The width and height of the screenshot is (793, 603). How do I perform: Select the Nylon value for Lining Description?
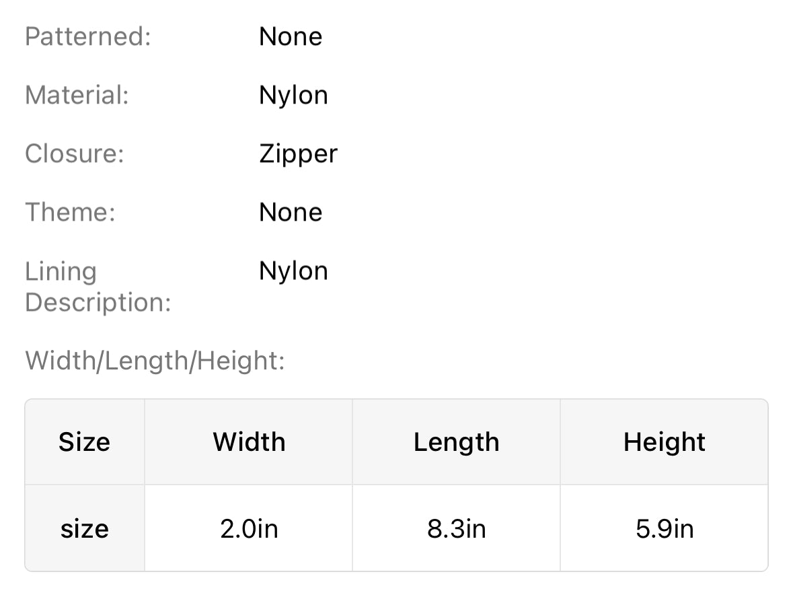point(293,271)
